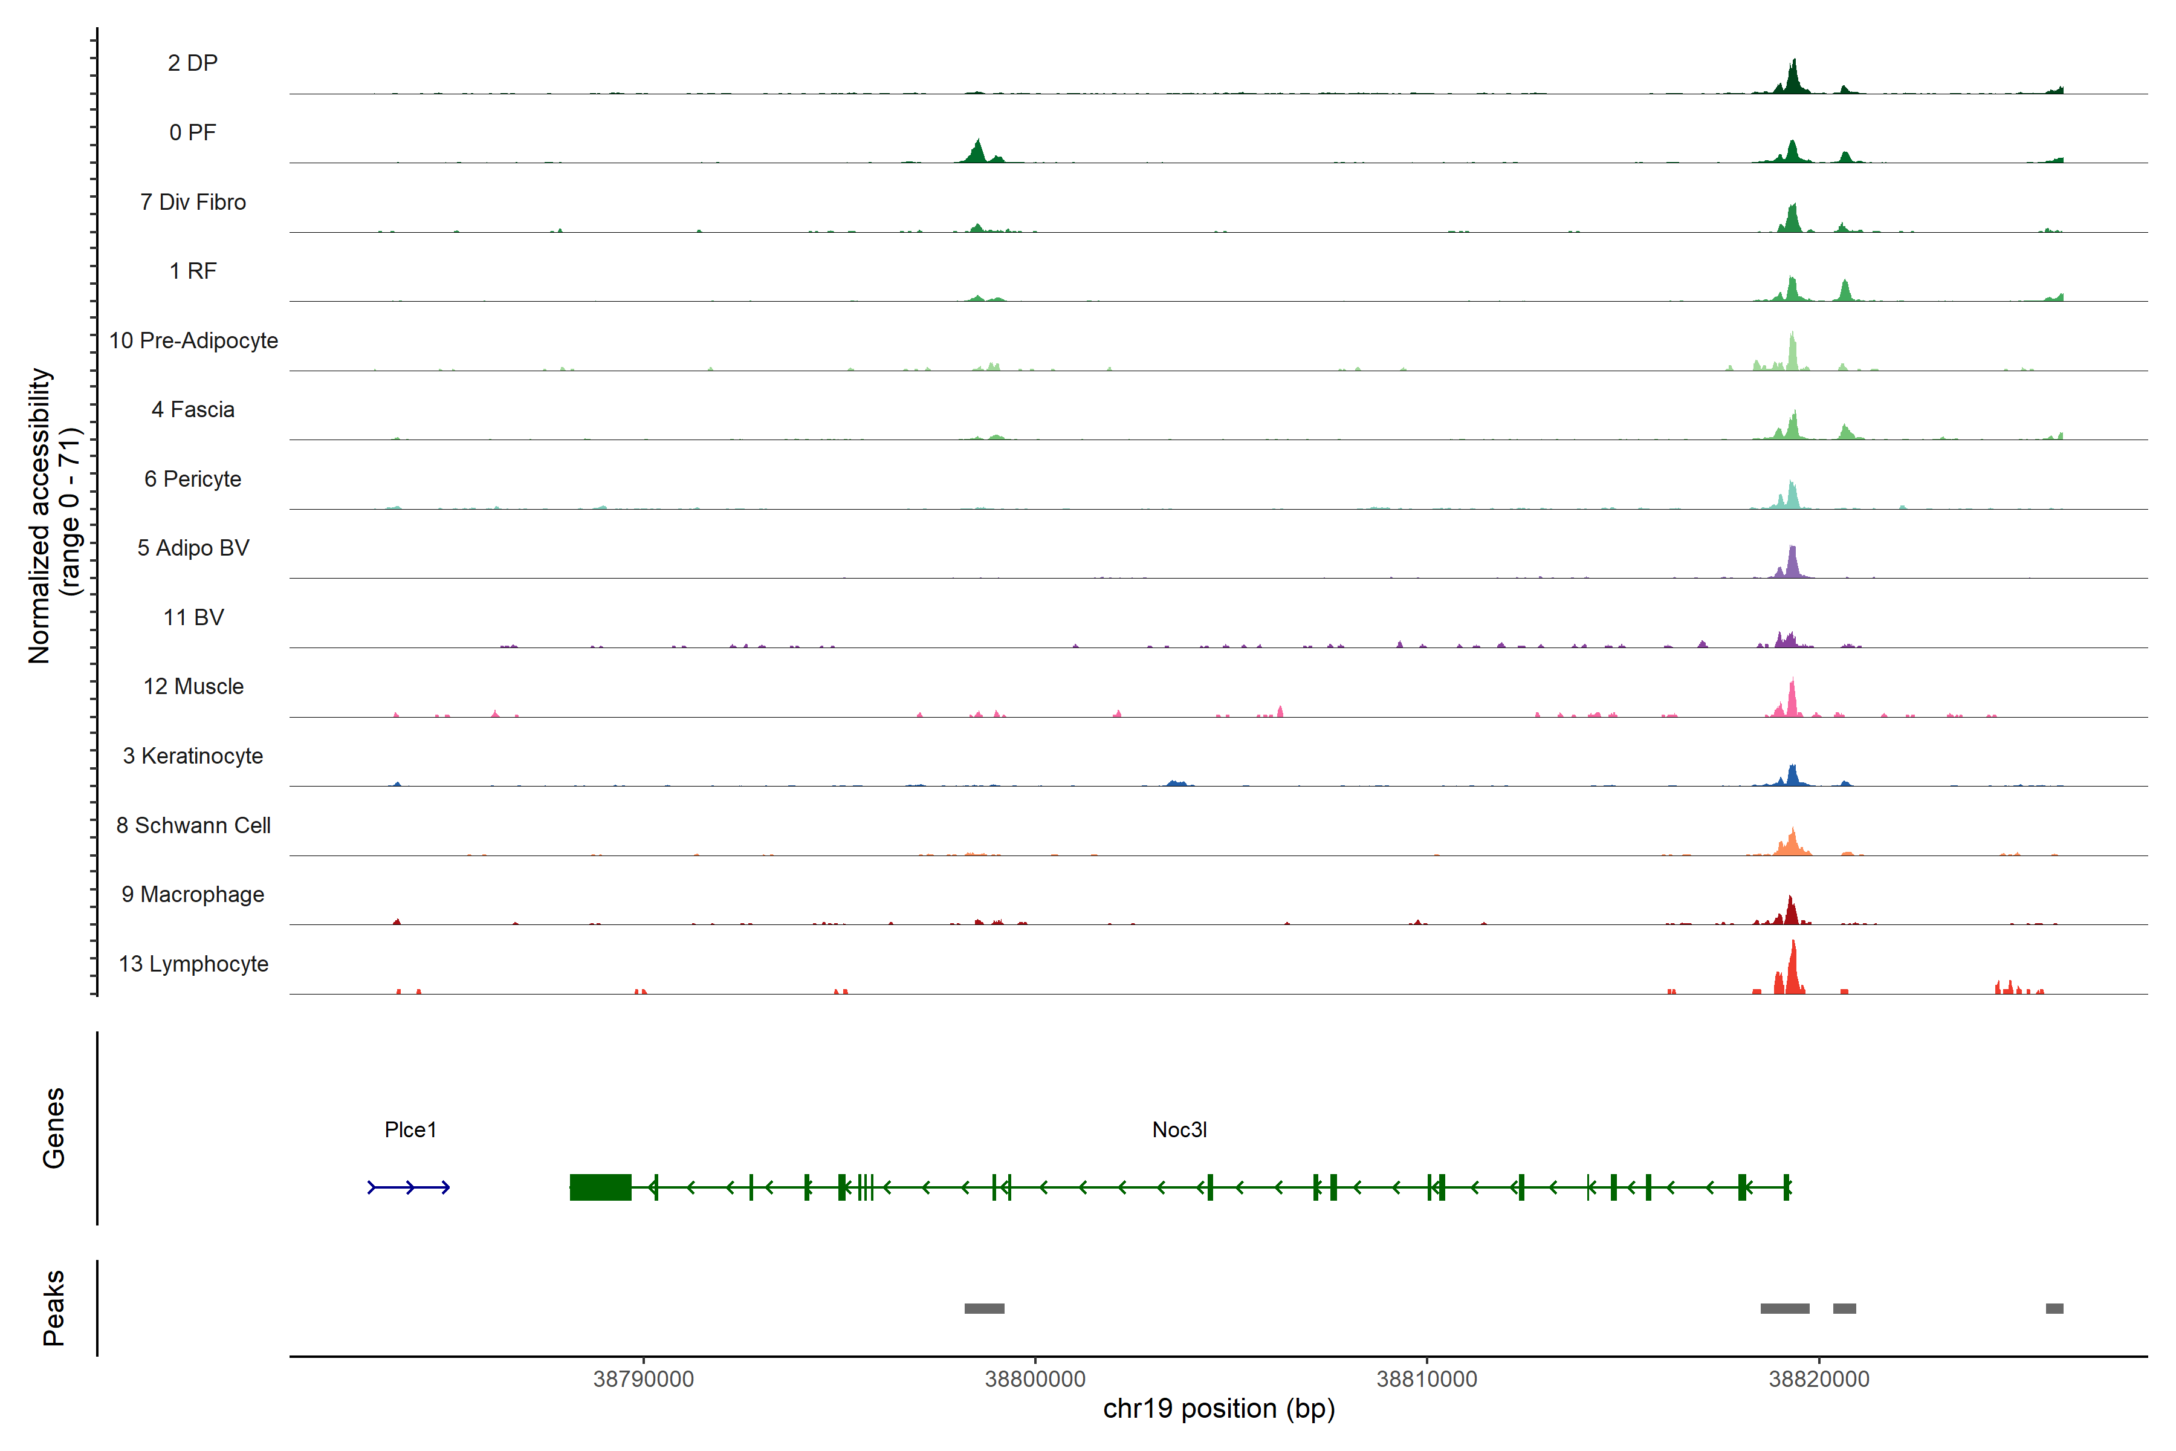Click the blue Plce1 gene arrow
Viewport: 2176px width, 1451px height.
pyautogui.click(x=409, y=1187)
